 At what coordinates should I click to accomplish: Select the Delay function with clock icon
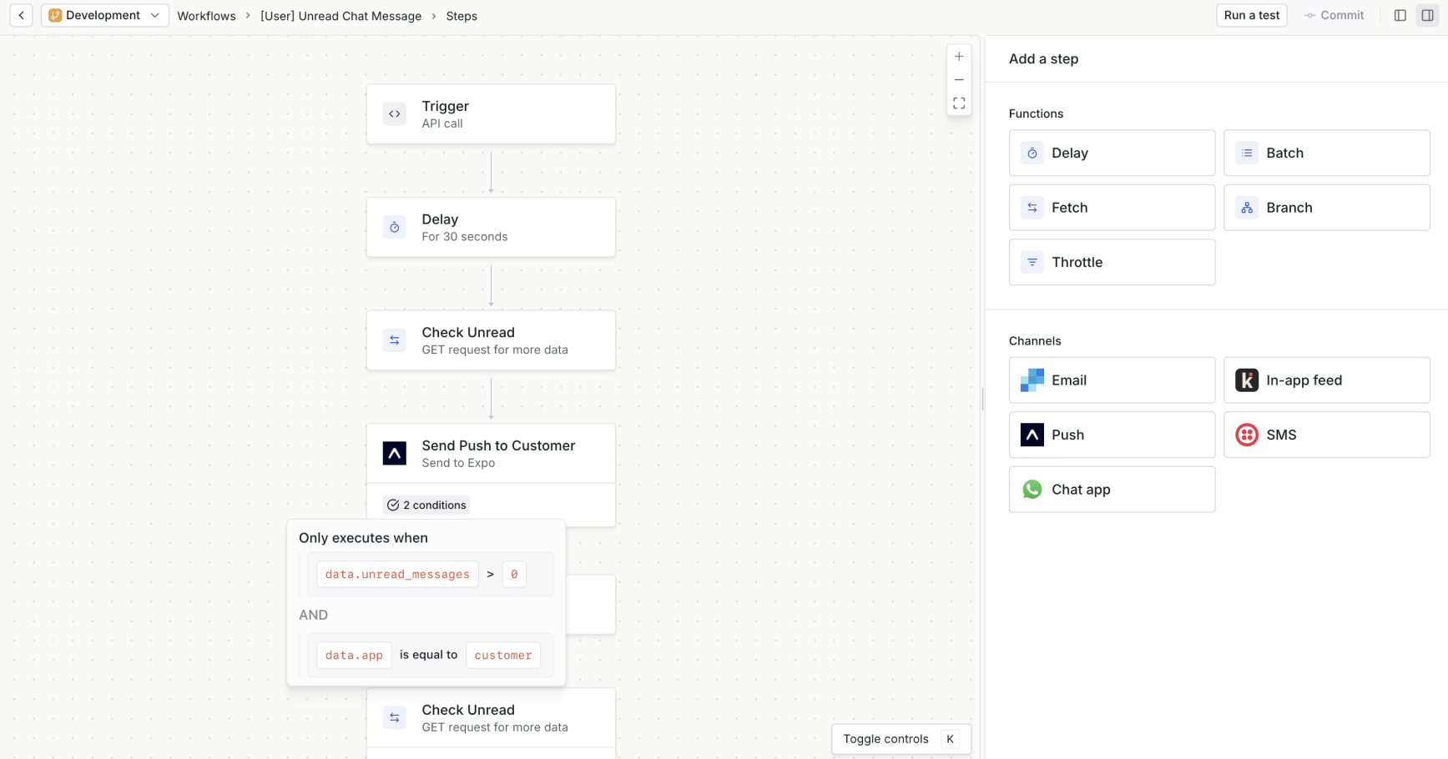[x=1111, y=153]
